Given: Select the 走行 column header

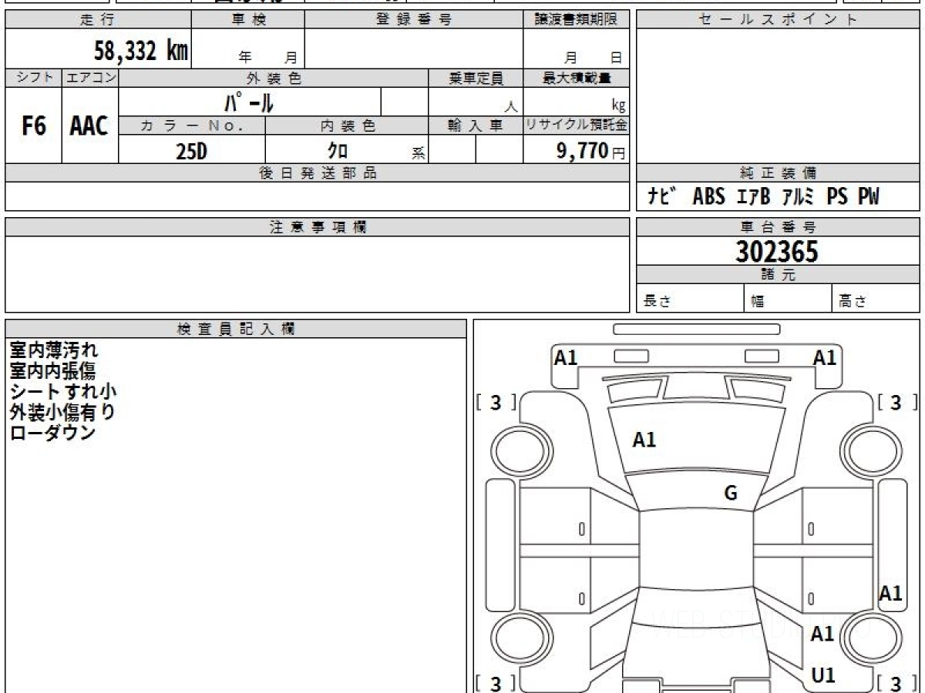Looking at the screenshot, I should pos(98,20).
